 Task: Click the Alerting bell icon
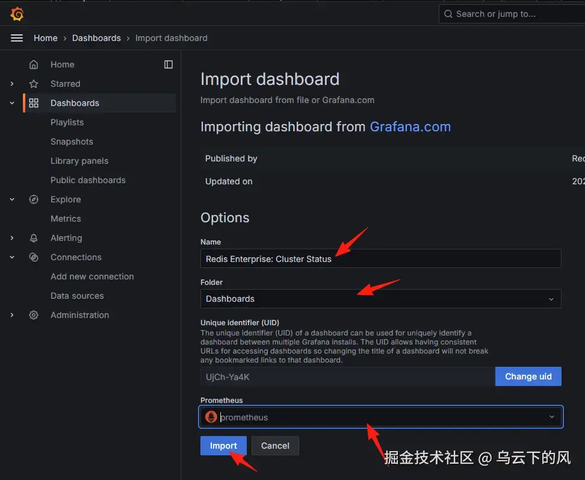[x=34, y=238]
